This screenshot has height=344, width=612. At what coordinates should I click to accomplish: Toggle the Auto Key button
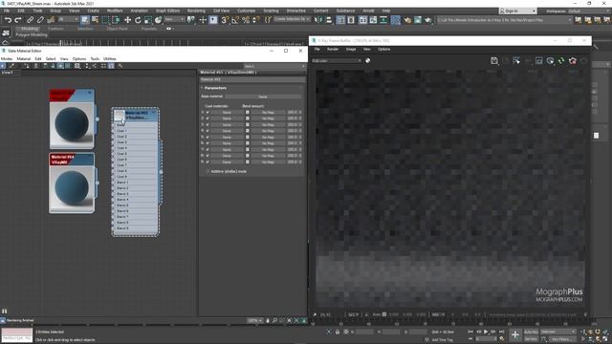click(531, 332)
